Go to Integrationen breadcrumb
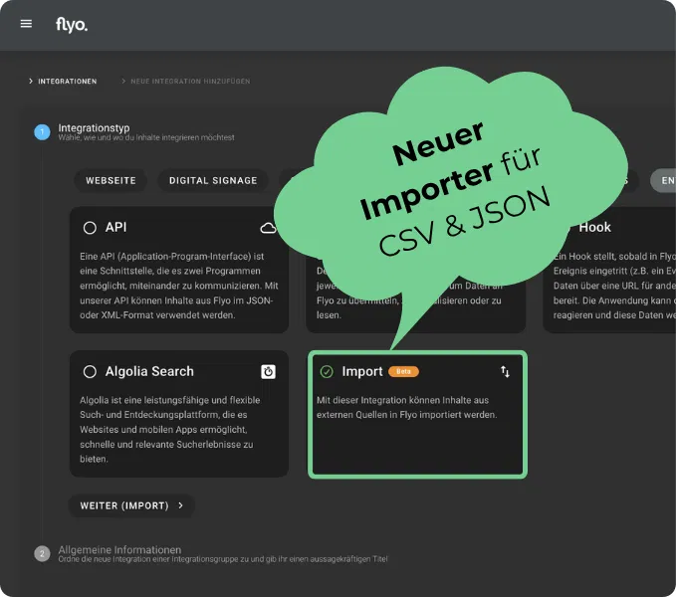This screenshot has width=676, height=597. (x=68, y=82)
